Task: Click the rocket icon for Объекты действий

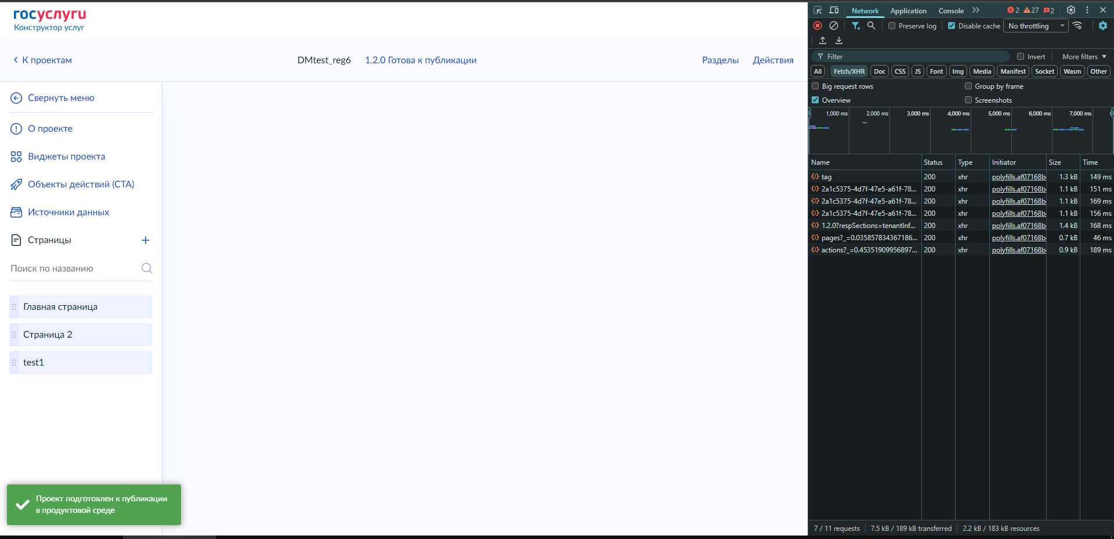Action: [x=16, y=185]
